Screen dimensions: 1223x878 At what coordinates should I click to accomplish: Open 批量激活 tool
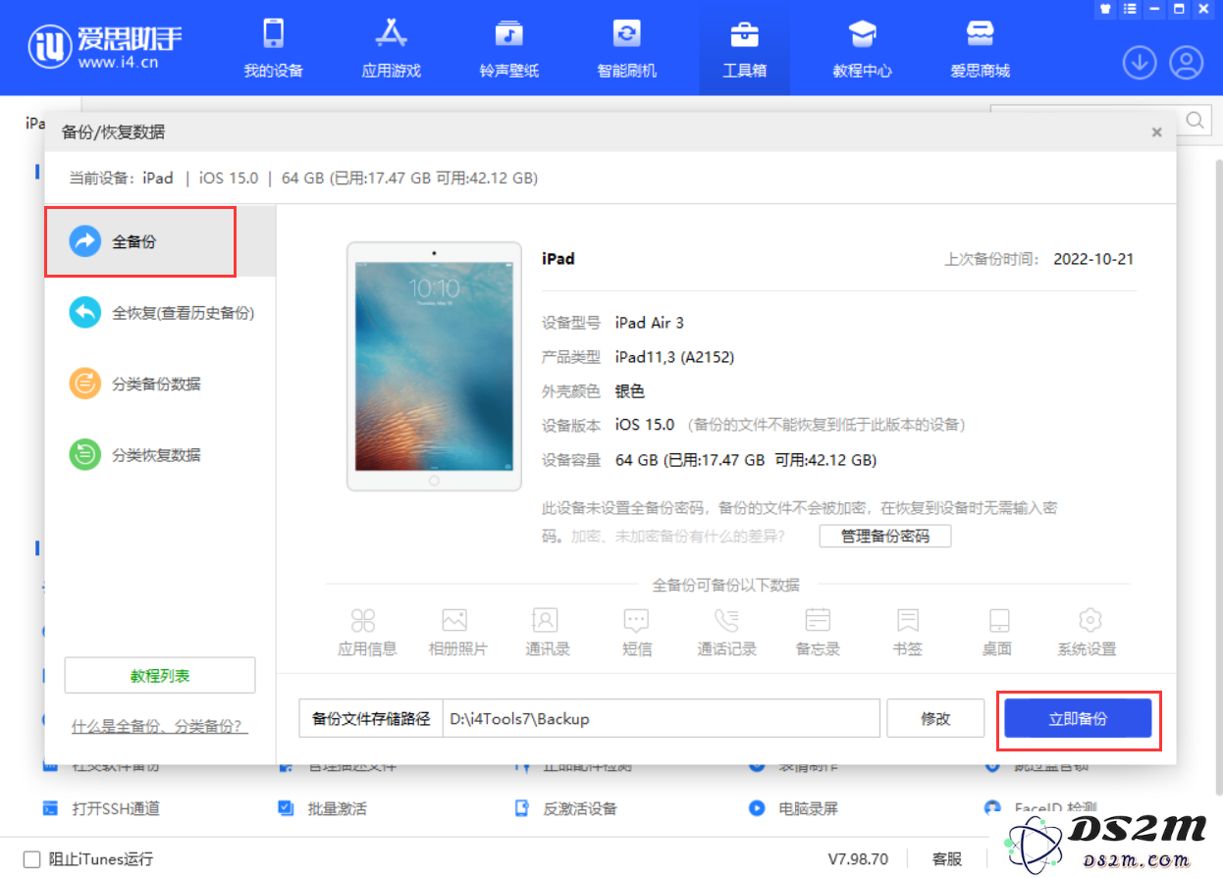coord(323,809)
